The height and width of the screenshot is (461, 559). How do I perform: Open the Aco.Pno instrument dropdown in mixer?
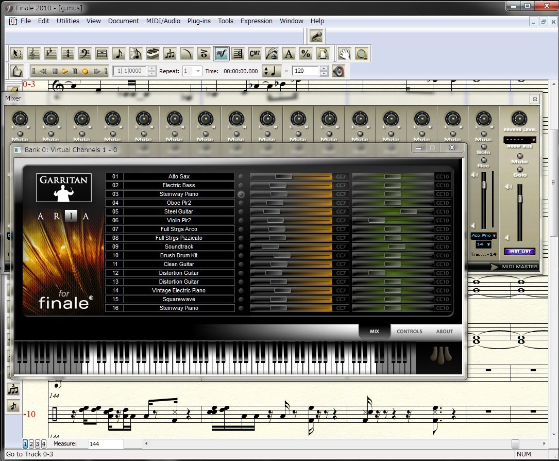(x=483, y=236)
